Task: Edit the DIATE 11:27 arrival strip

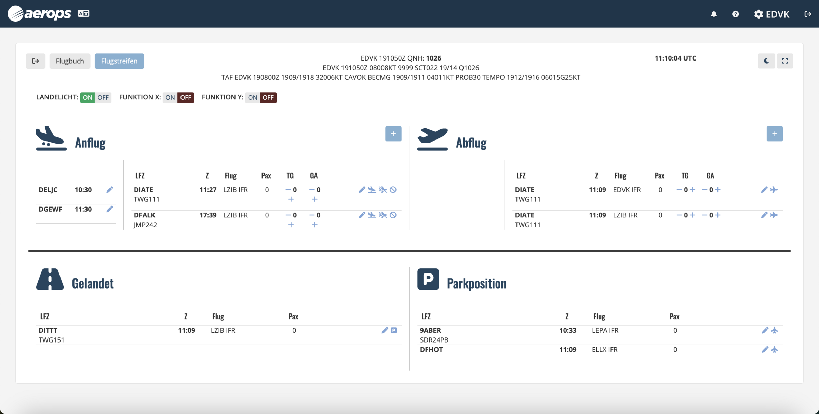Action: tap(362, 190)
